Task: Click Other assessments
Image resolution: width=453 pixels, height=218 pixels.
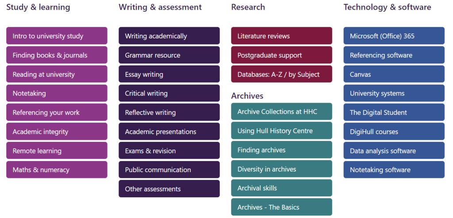Action: point(169,188)
